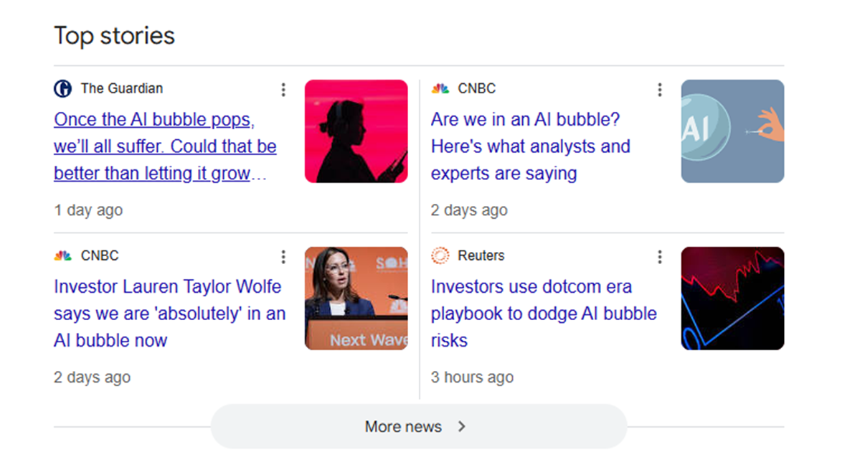Image resolution: width=865 pixels, height=460 pixels.
Task: Click the Lauren Taylor Wolfe photo thumbnail
Action: 356,299
